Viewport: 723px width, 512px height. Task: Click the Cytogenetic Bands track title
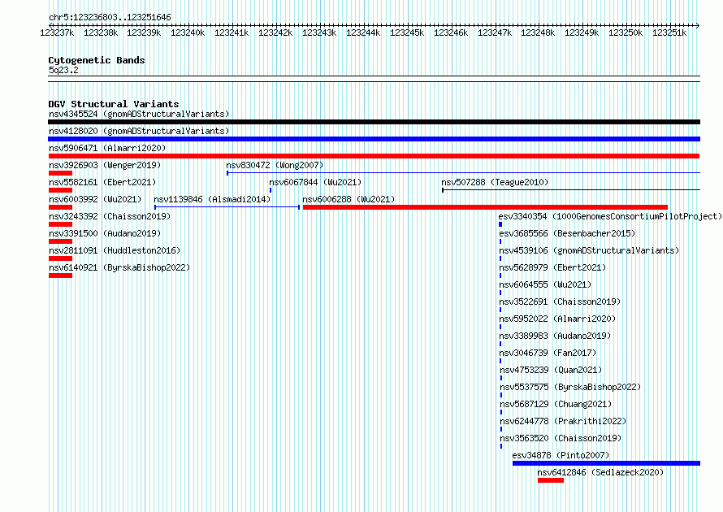coord(97,60)
